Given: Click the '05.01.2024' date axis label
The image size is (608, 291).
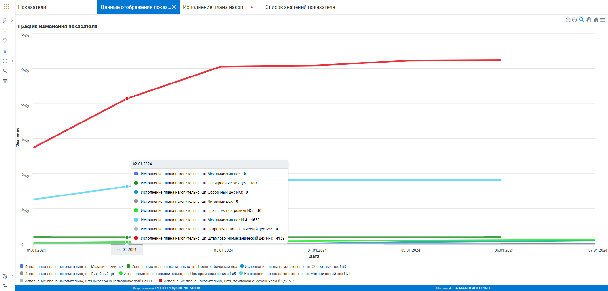Looking at the screenshot, I should (411, 250).
